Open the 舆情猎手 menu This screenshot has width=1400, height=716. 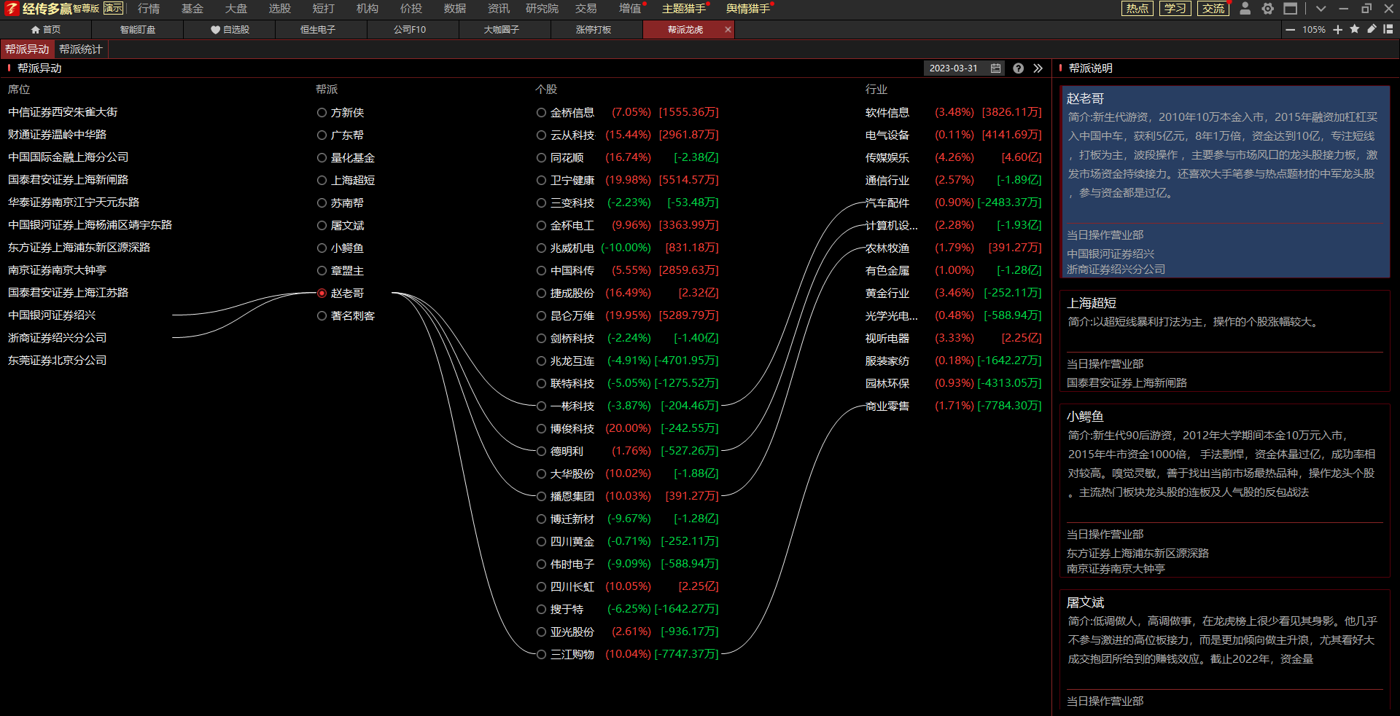pos(748,9)
